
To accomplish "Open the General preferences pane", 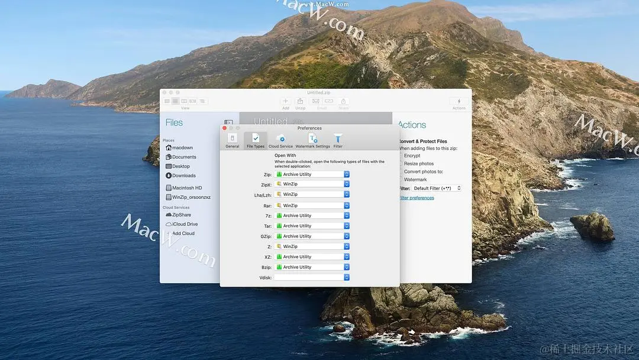I will pyautogui.click(x=233, y=141).
